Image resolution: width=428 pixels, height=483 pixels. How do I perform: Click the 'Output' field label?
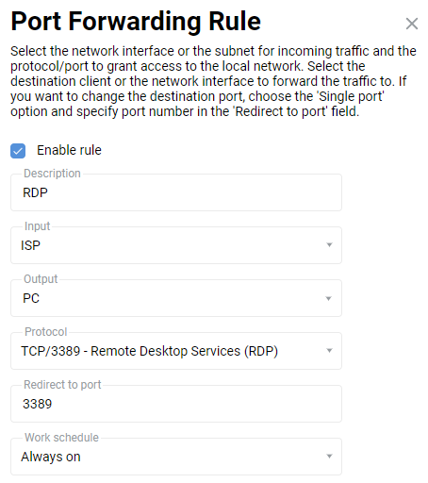(41, 279)
